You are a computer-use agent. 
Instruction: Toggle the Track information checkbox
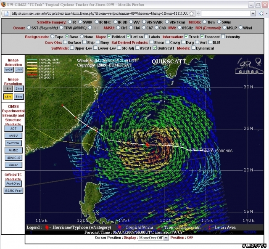click(x=186, y=37)
